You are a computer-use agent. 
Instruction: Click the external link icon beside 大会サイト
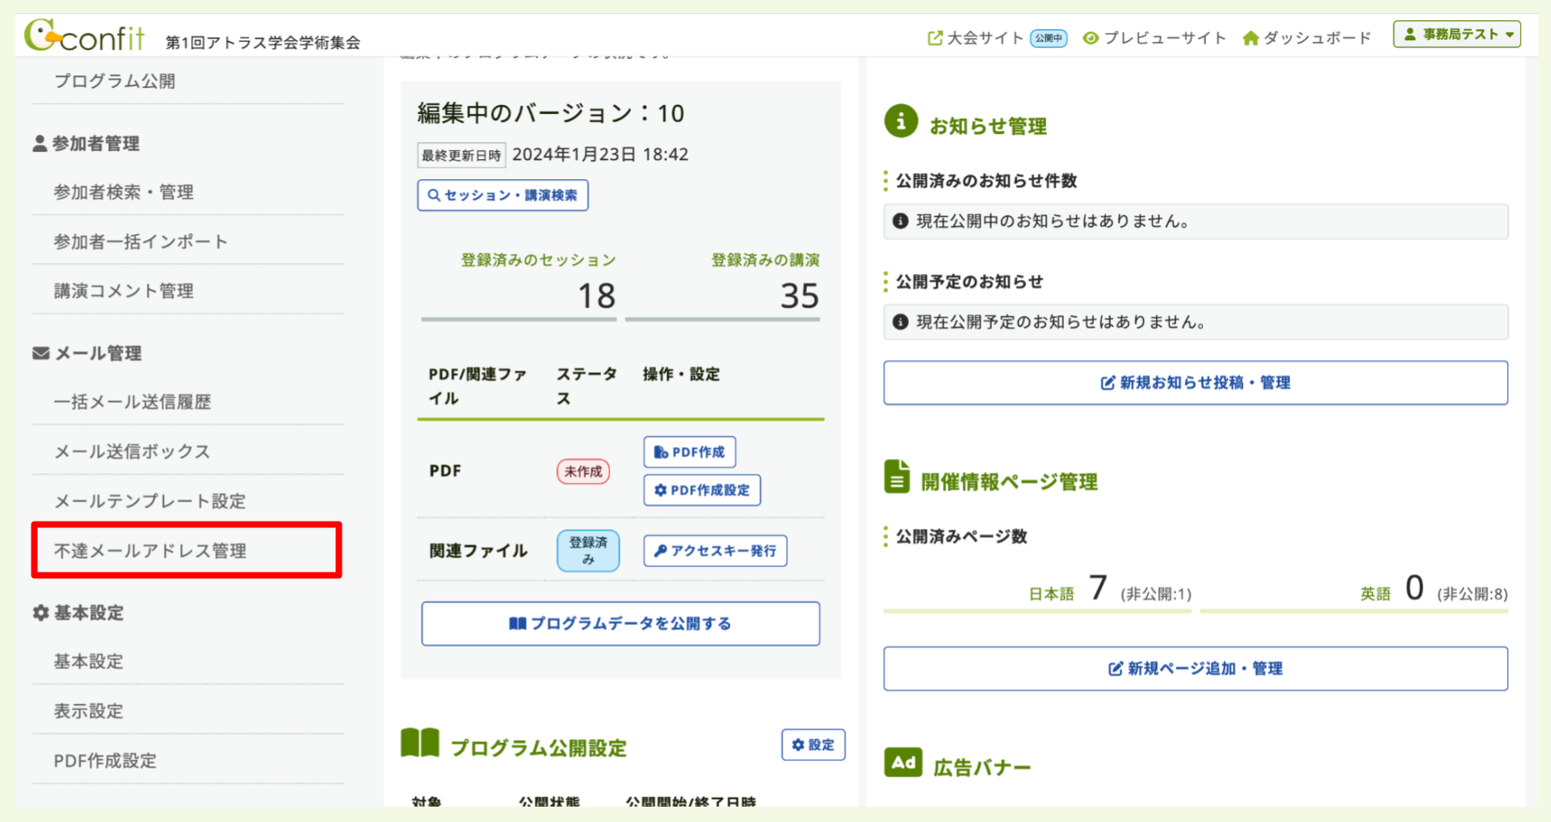click(x=935, y=36)
